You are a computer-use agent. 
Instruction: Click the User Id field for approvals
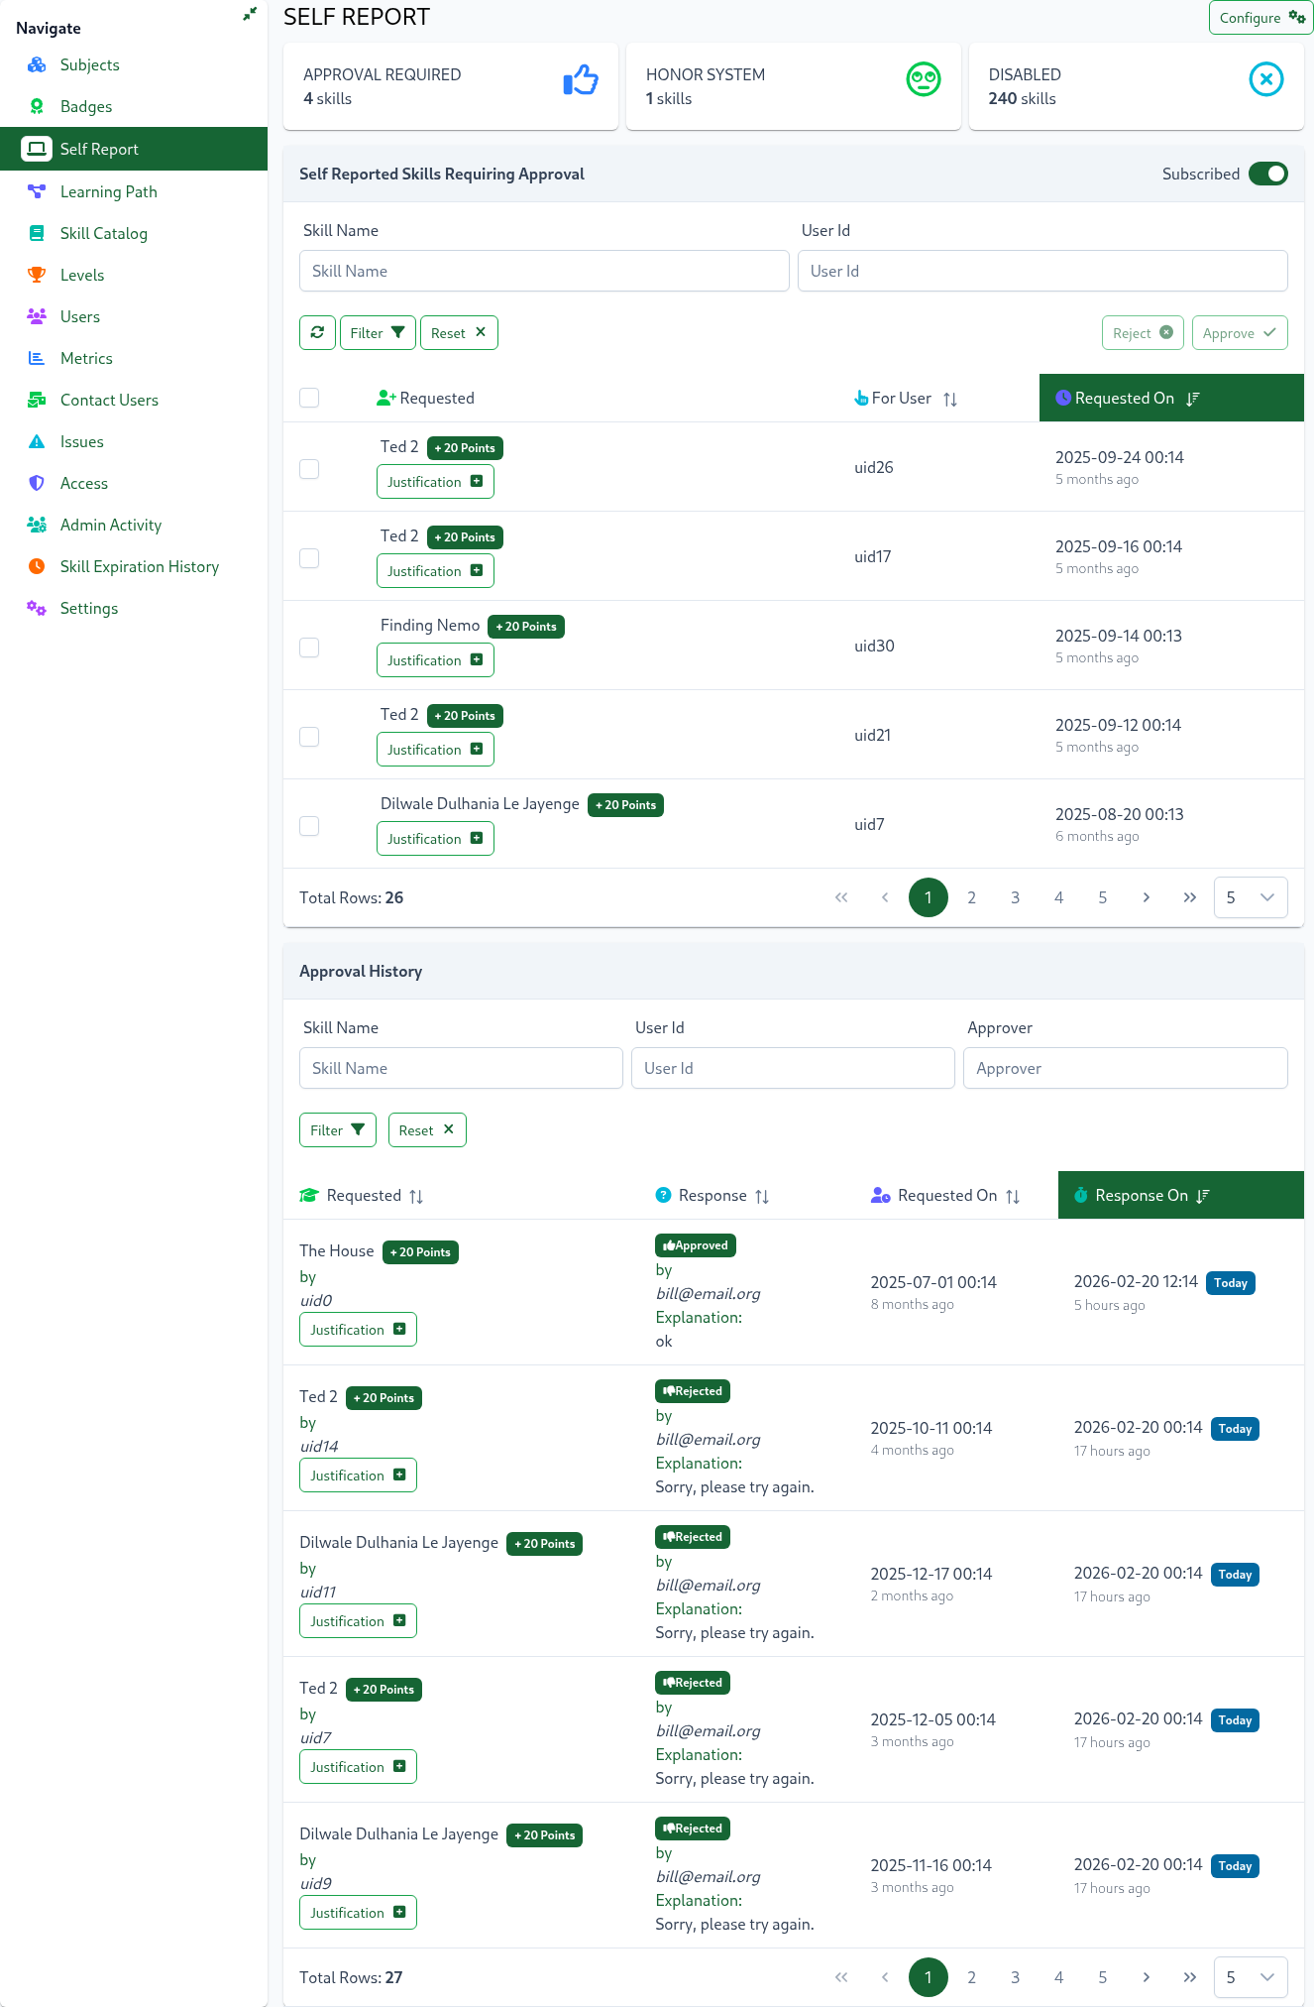[x=1042, y=271]
